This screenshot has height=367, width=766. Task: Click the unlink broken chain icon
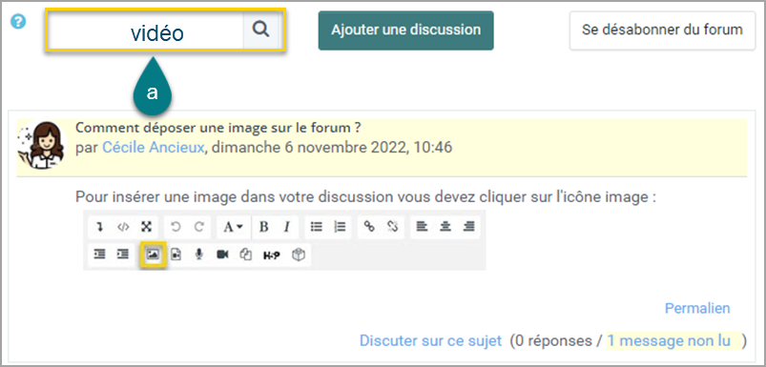tap(392, 227)
